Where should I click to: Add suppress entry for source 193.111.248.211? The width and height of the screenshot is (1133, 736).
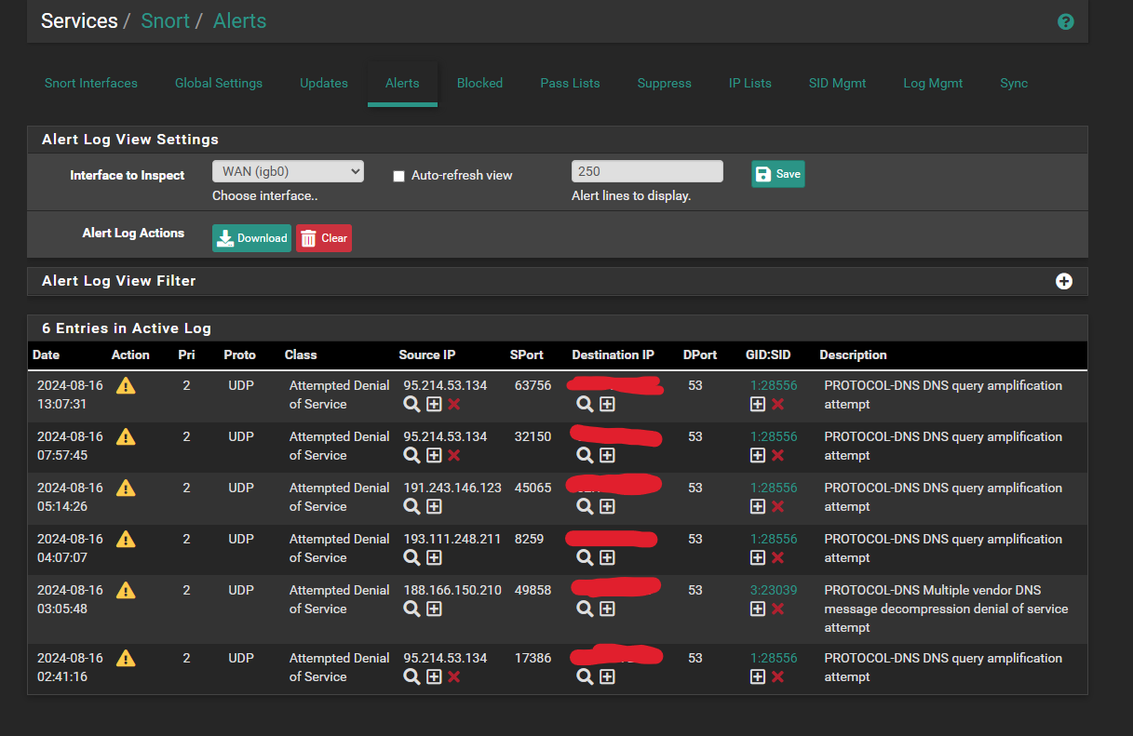click(x=434, y=557)
